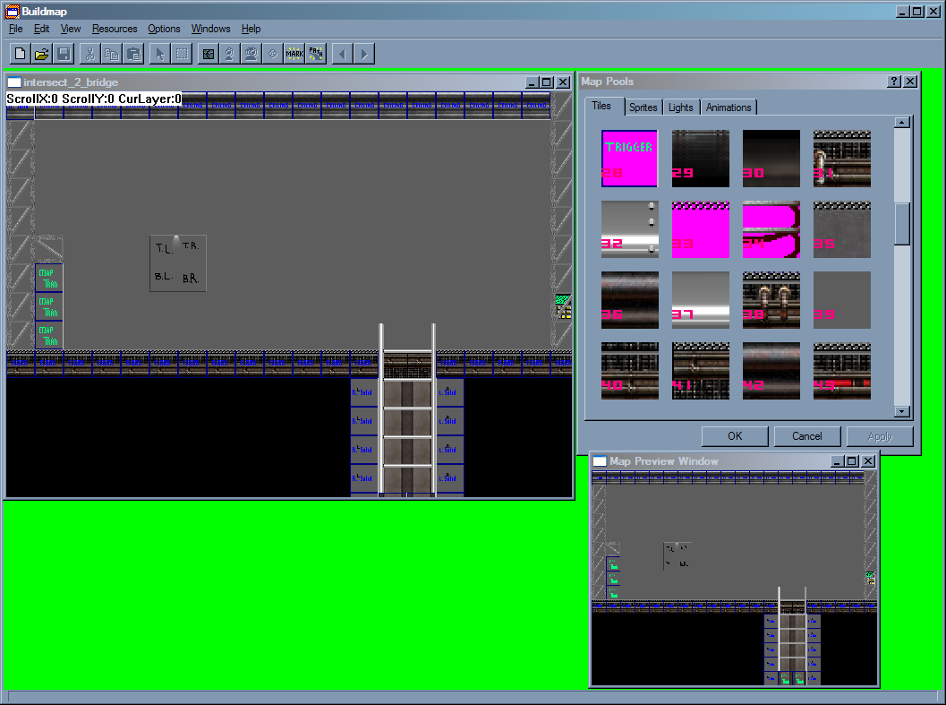946x705 pixels.
Task: Open the Options menu
Action: 164,29
